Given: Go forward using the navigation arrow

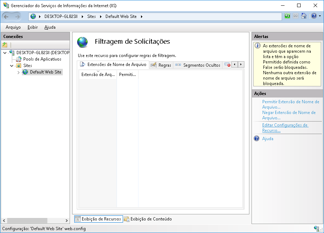Looking at the screenshot, I should [x=18, y=17].
